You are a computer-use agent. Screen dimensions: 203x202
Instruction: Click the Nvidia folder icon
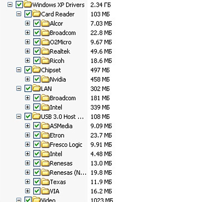coord(46,79)
